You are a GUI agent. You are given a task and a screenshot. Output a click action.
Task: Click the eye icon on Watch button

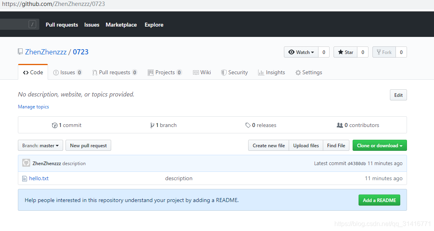(x=291, y=52)
